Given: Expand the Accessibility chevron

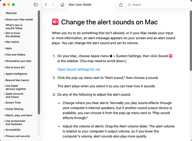Looking at the screenshot, I should point(5,130).
